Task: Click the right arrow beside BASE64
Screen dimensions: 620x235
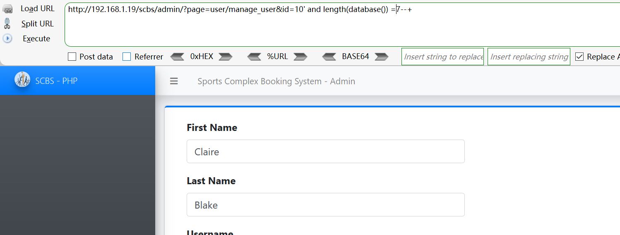Action: 381,57
